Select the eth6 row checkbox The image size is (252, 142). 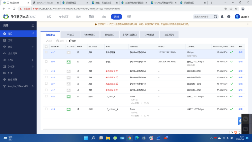coord(46,96)
